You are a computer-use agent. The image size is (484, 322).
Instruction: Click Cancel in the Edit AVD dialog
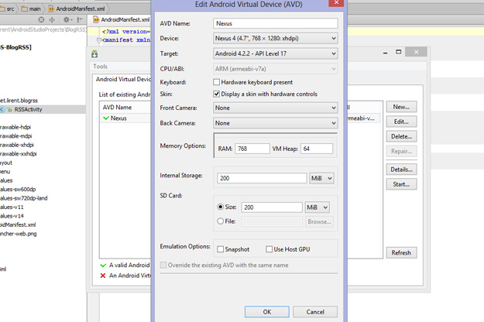[315, 312]
